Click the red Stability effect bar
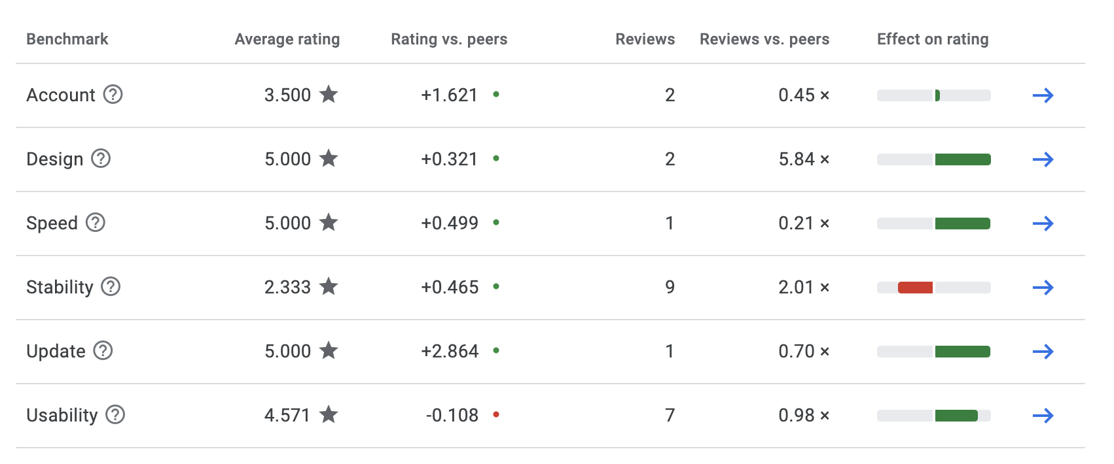 915,288
